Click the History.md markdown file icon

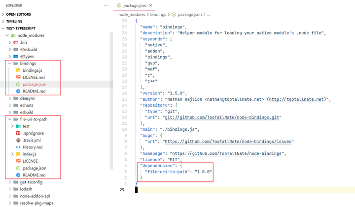click(18, 147)
